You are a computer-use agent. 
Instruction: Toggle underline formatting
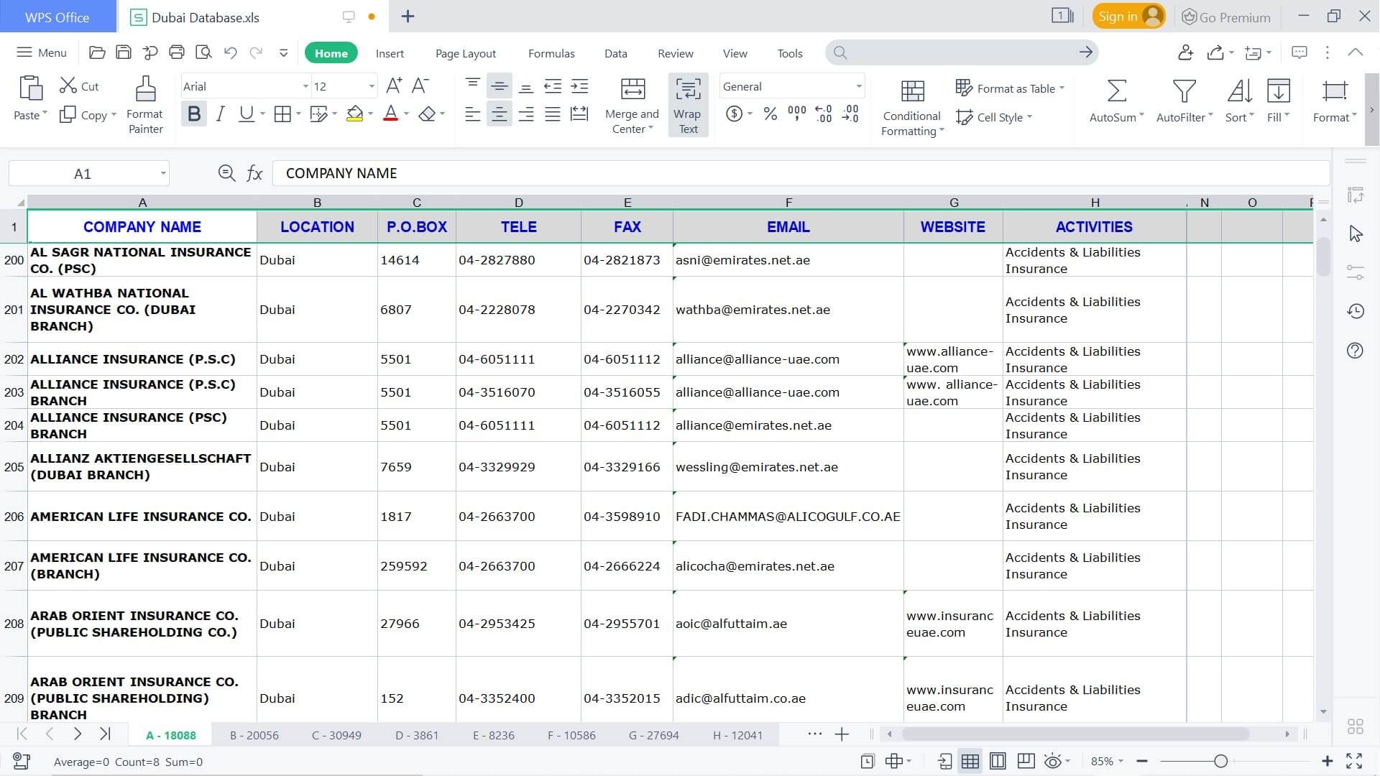tap(246, 113)
